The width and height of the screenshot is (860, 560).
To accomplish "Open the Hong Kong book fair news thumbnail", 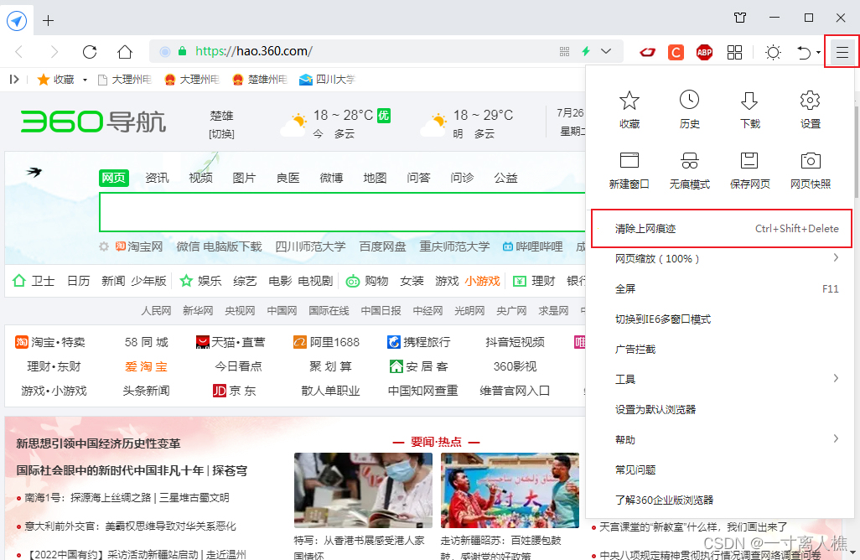I will [x=363, y=490].
